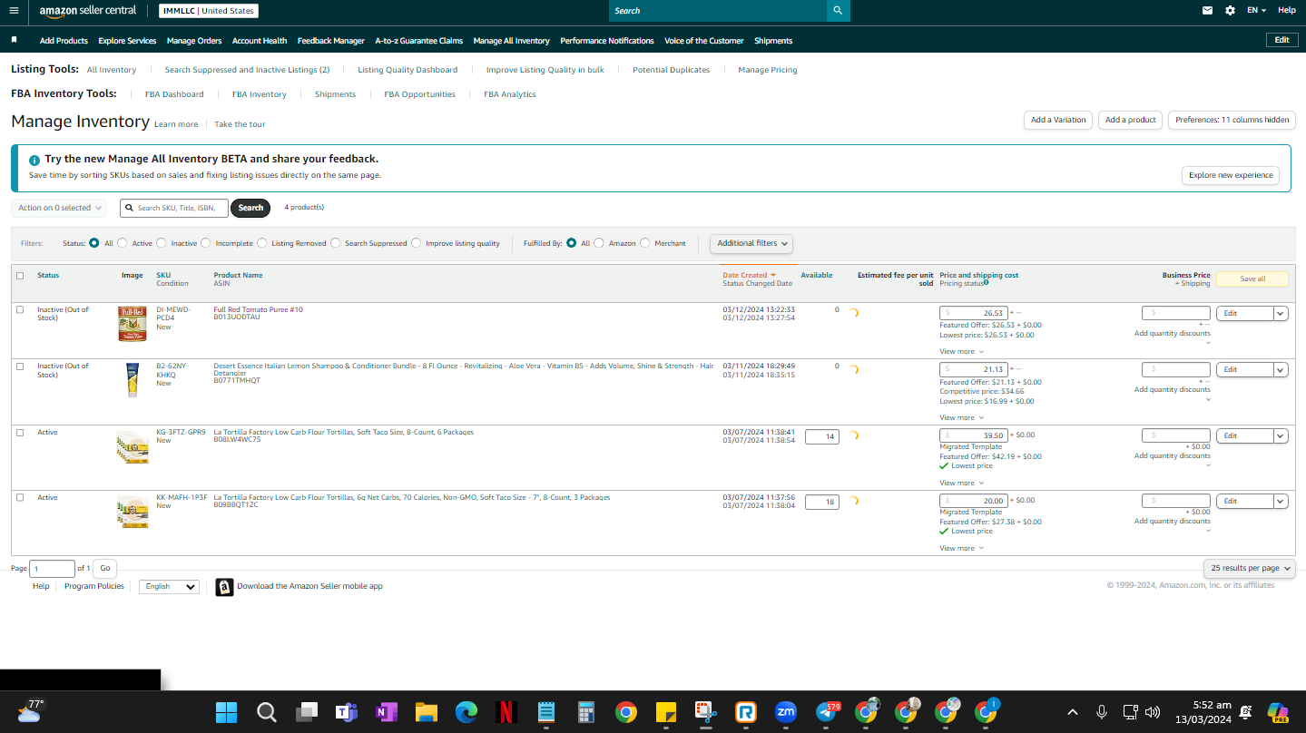
Task: Select the Active status filter radio
Action: [x=123, y=243]
